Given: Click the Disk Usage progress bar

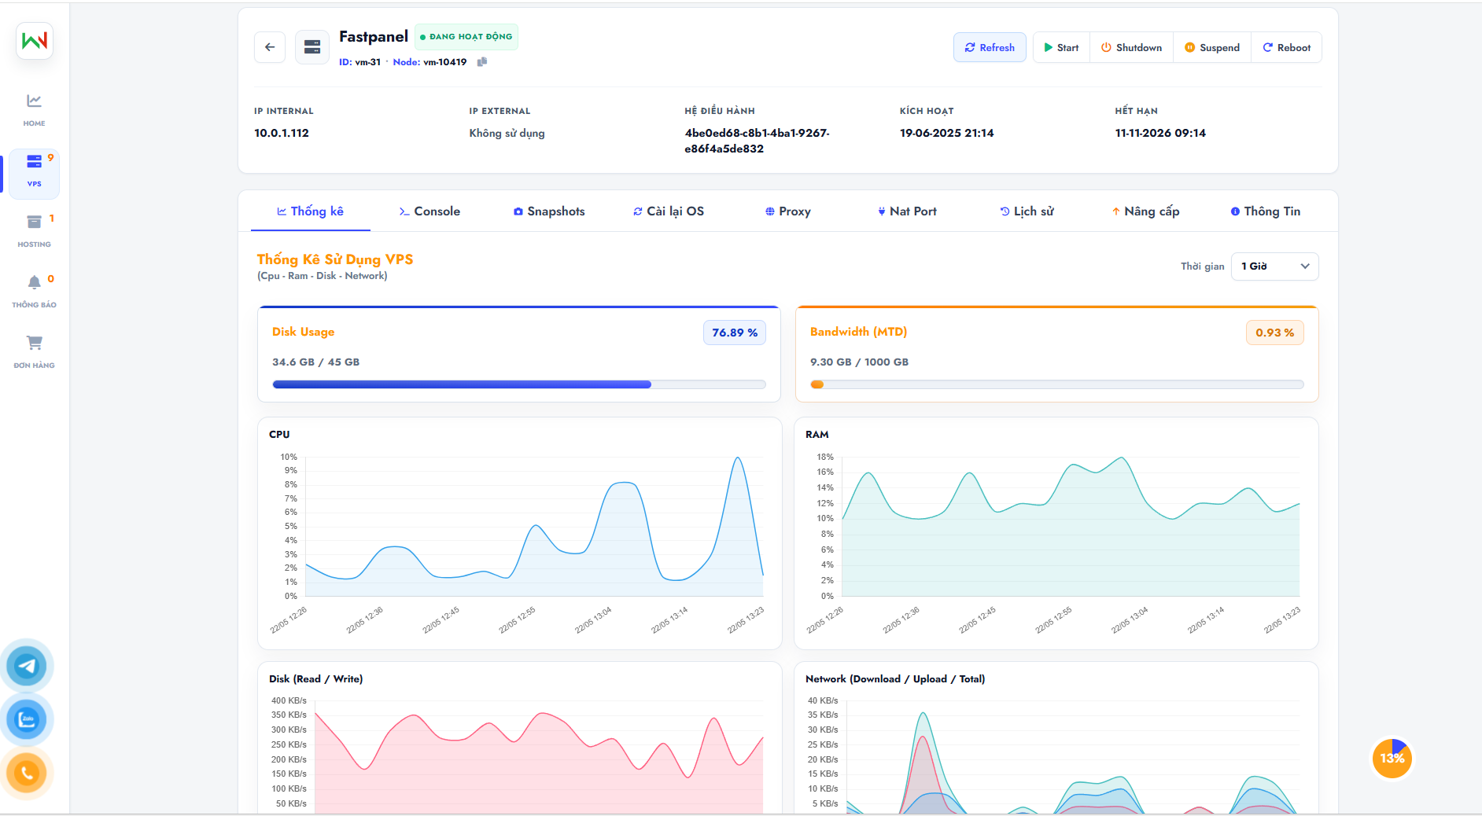Looking at the screenshot, I should [x=519, y=384].
